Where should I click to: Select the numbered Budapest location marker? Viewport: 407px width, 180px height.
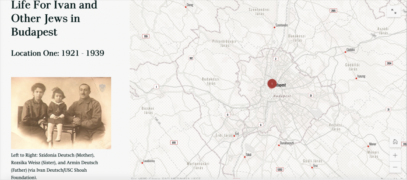tap(272, 84)
